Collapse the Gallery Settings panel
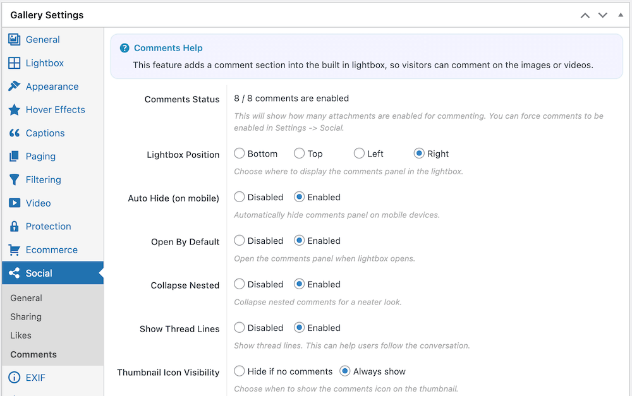 coord(620,15)
